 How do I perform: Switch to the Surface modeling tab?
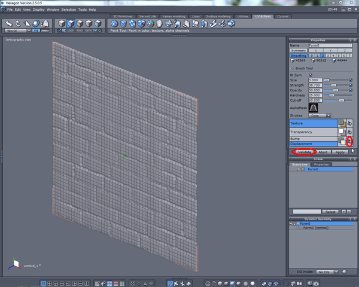pyautogui.click(x=218, y=16)
